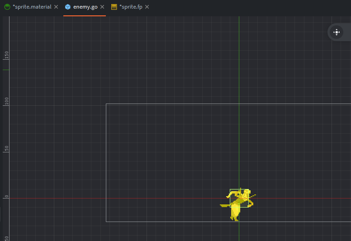Click the yellow file icon of sprite.fp
351x241 pixels.
pyautogui.click(x=114, y=7)
